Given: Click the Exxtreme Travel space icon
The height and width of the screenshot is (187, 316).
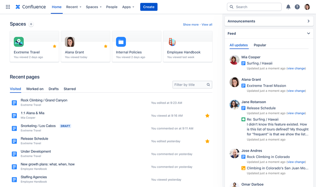Looking at the screenshot, I should click(x=19, y=42).
